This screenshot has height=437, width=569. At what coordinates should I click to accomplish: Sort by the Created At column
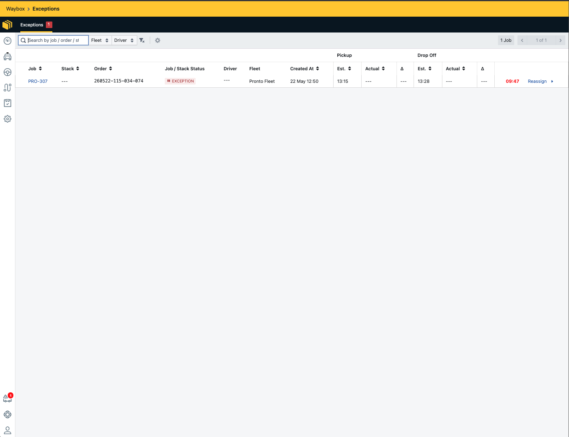[x=305, y=69]
